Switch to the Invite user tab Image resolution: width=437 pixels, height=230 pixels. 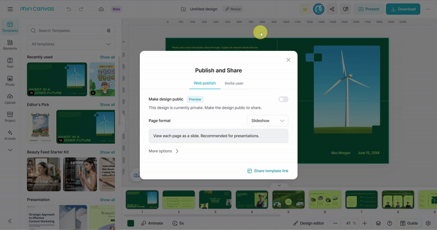(x=234, y=83)
